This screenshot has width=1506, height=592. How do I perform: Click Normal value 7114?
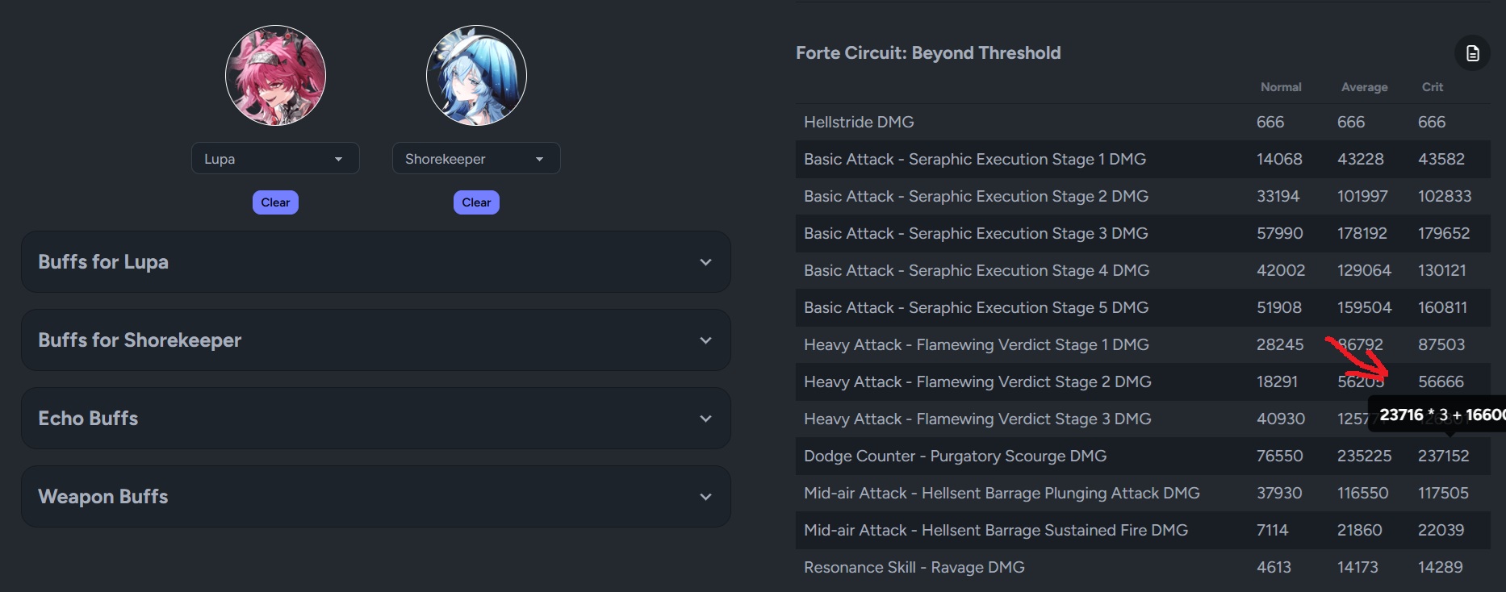pyautogui.click(x=1273, y=530)
